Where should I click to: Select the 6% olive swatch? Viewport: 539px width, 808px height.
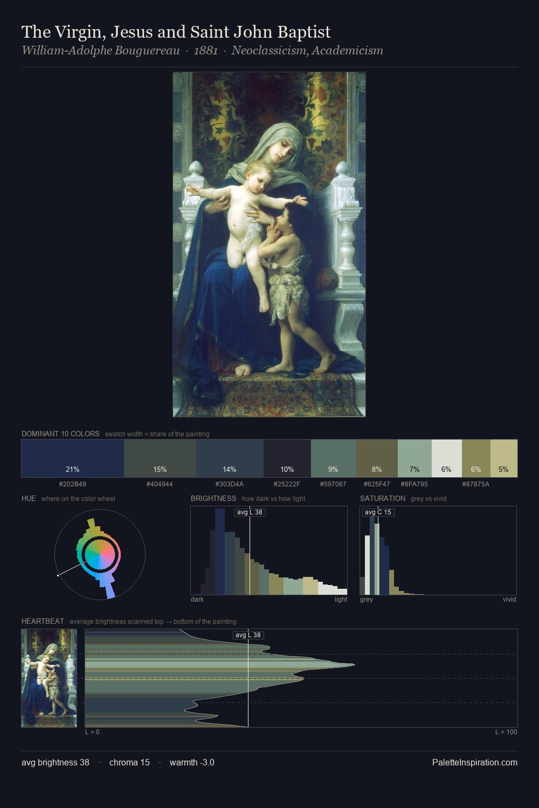476,458
